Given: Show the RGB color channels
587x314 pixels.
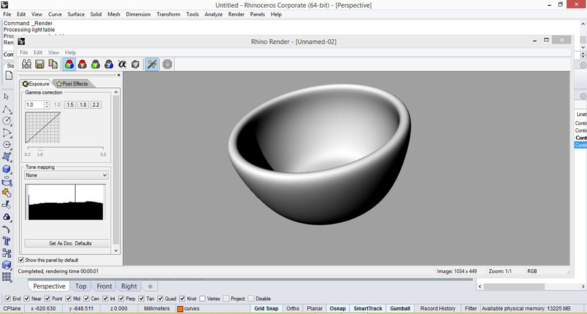Looking at the screenshot, I should pyautogui.click(x=69, y=64).
